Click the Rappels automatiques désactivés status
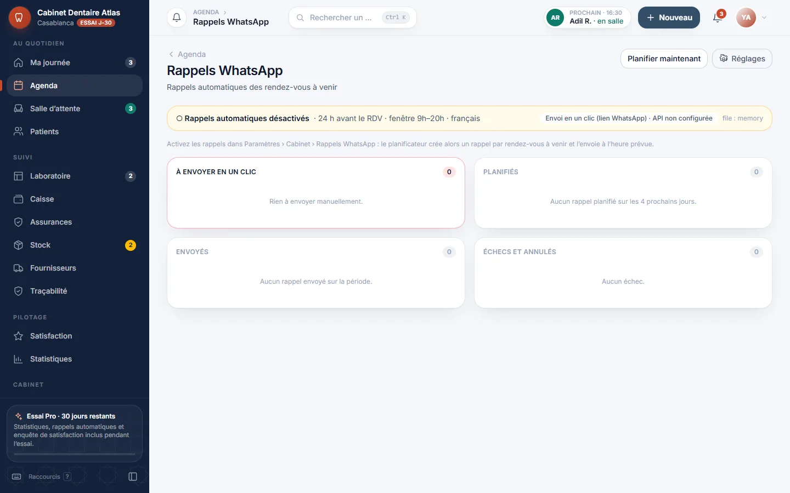Viewport: 790px width, 493px height. tap(242, 118)
